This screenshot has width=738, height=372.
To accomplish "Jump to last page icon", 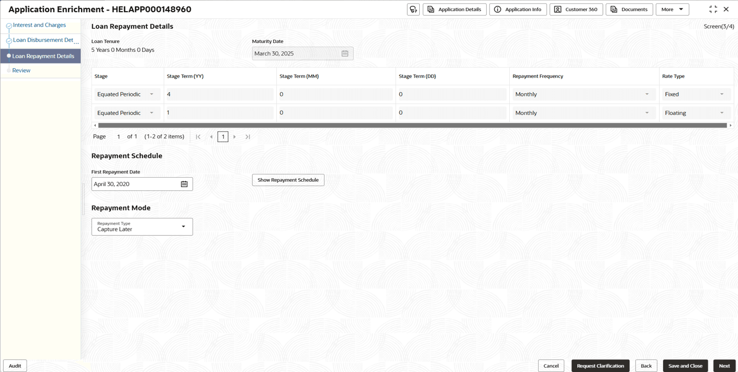I will tap(248, 137).
